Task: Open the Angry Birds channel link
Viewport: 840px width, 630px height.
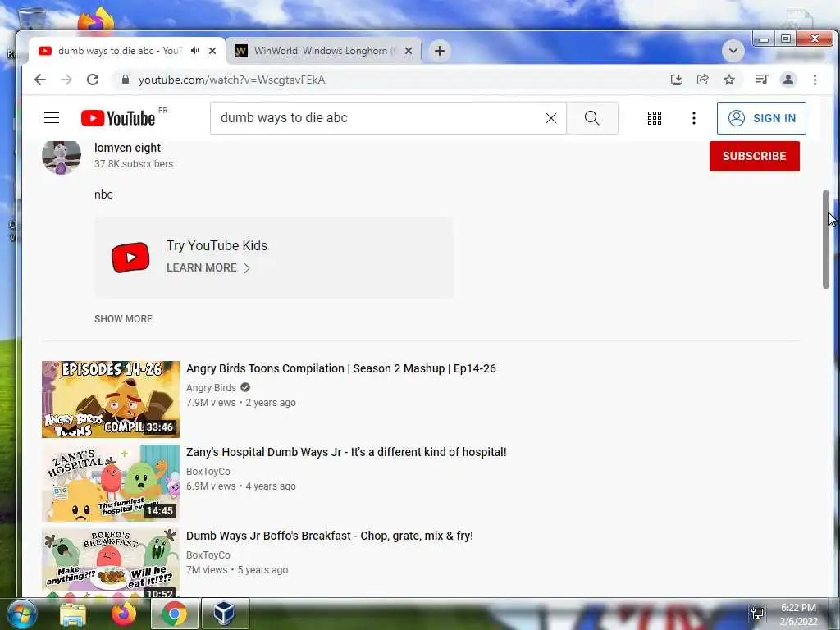Action: click(211, 388)
